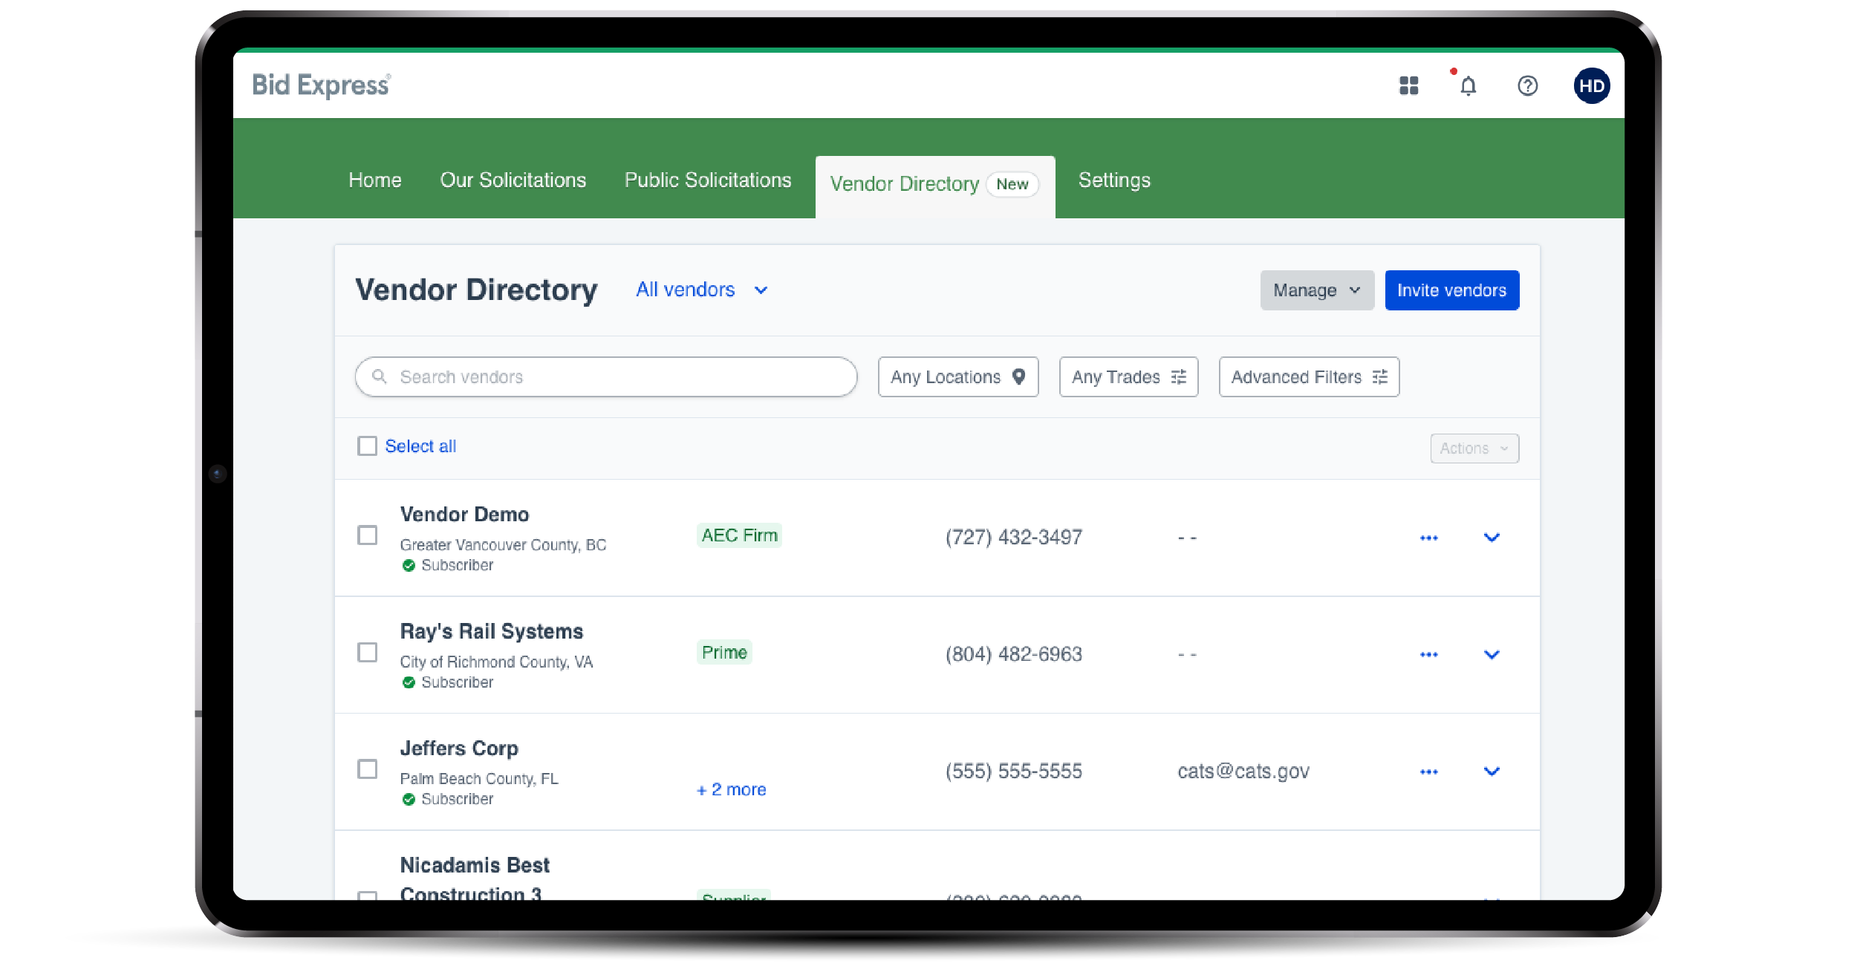Open the HD user avatar menu

point(1591,86)
